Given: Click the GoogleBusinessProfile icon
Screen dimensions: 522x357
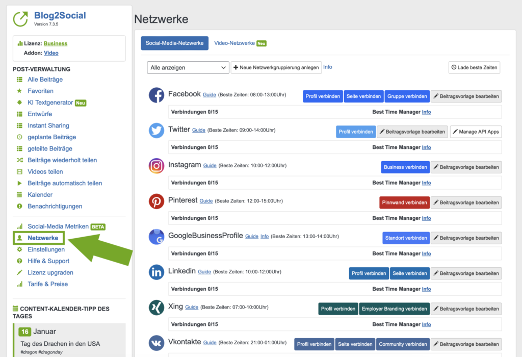Looking at the screenshot, I should pos(156,237).
